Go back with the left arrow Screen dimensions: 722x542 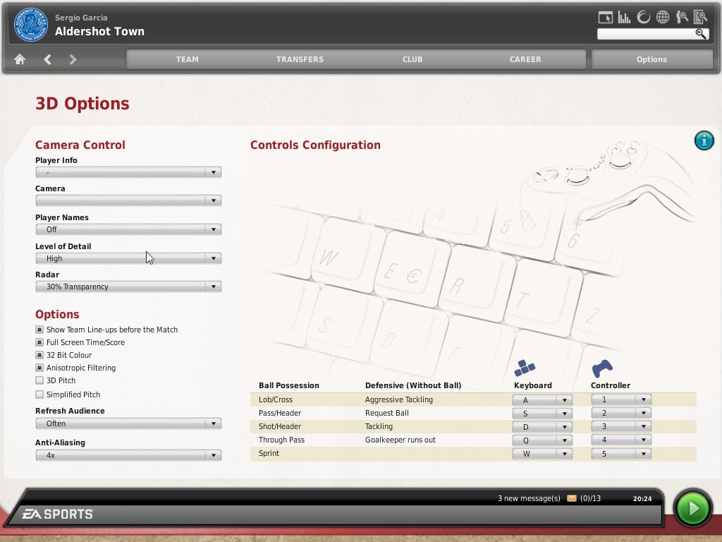point(47,59)
